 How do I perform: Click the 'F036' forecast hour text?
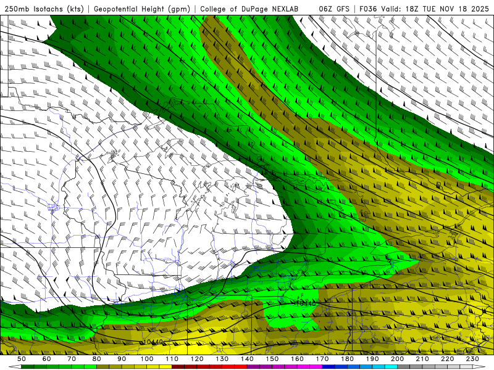368,9
